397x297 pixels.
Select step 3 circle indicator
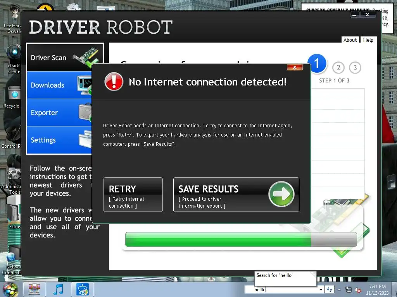(x=355, y=67)
